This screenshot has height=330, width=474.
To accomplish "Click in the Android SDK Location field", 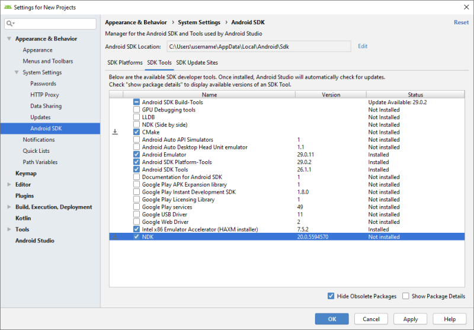I will 258,46.
